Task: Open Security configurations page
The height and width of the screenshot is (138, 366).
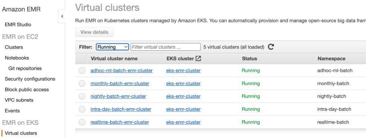Action: (30, 79)
